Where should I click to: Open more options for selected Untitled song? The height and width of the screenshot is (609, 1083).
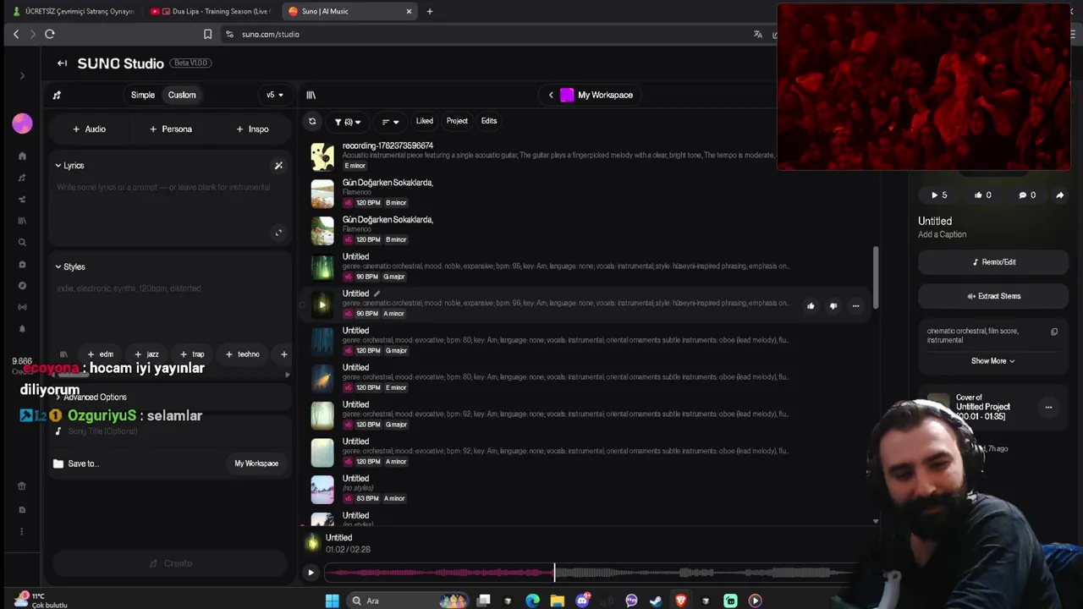tap(855, 306)
